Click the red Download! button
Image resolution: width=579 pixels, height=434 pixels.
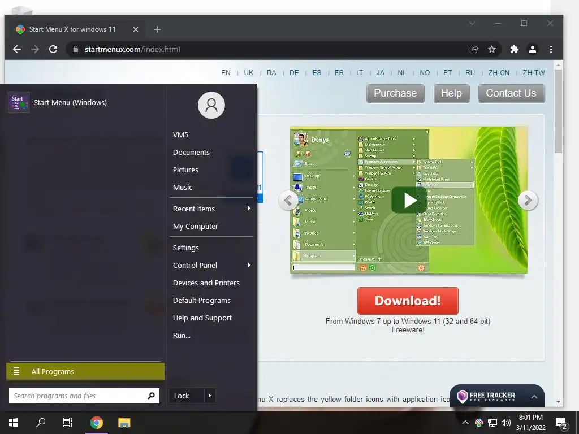coord(408,301)
